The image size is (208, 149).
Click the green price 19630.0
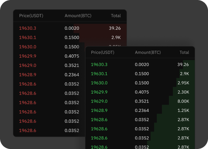coord(99,83)
